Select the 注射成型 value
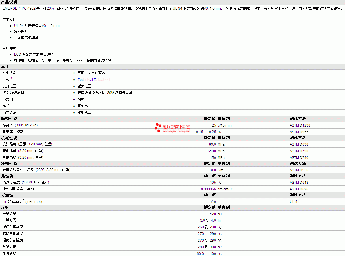The height and width of the screenshot is (256, 345). [x=84, y=113]
